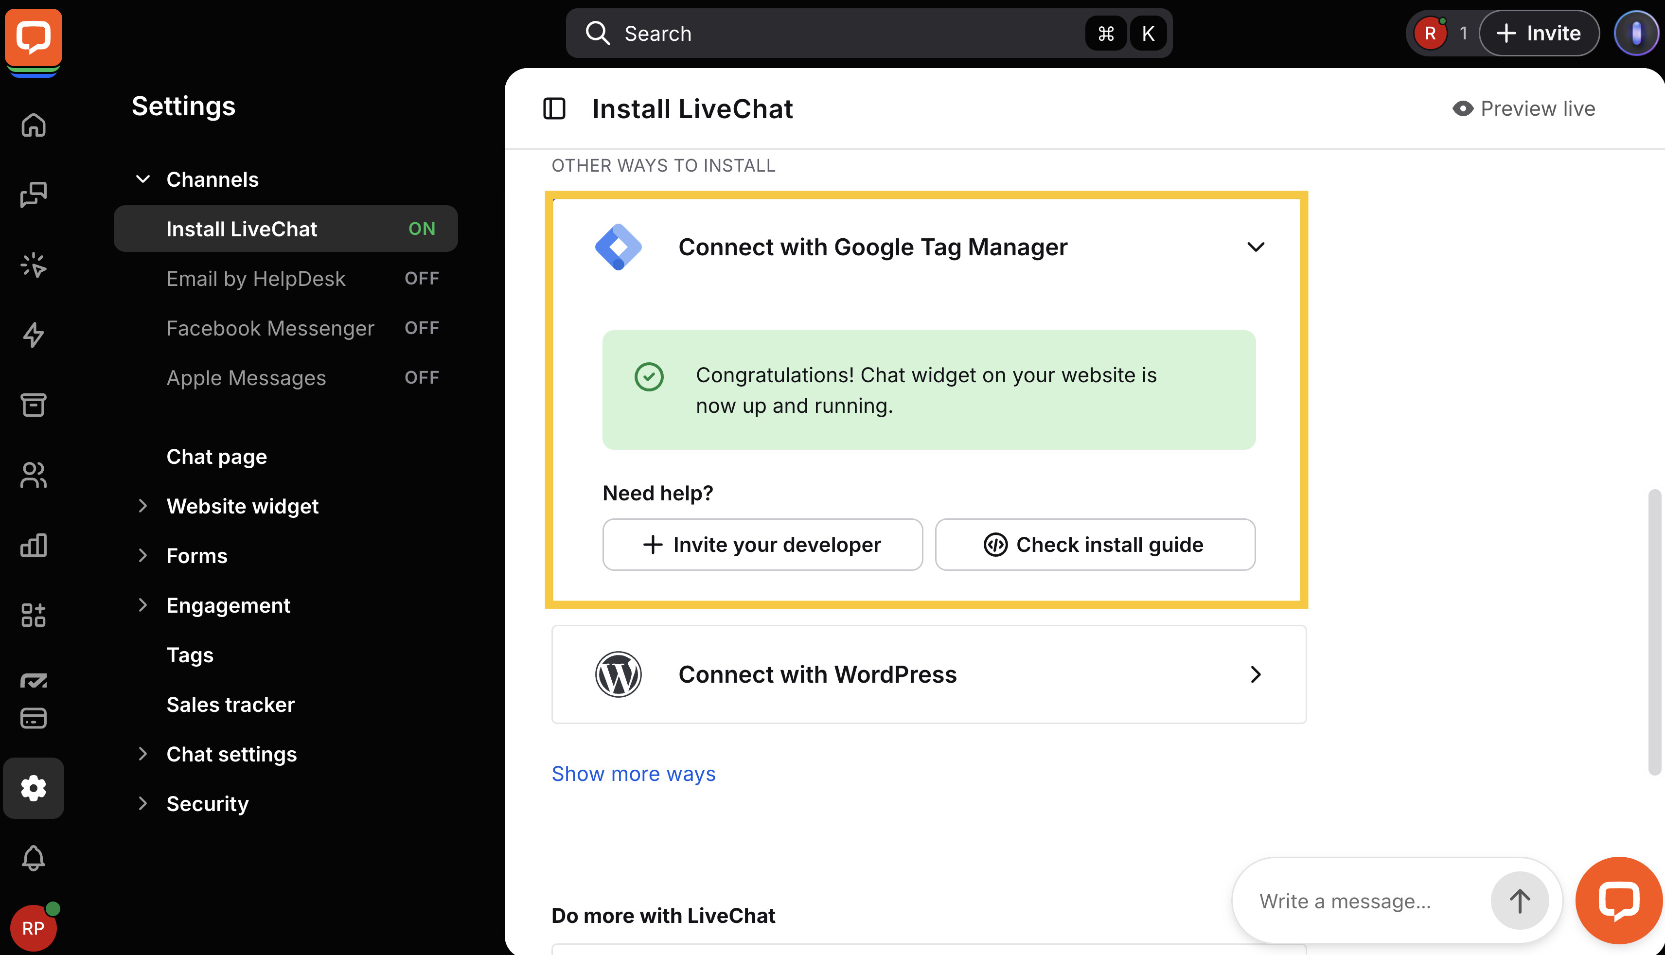Screen dimensions: 1665x955
Task: Click Check install guide button
Action: [1095, 545]
